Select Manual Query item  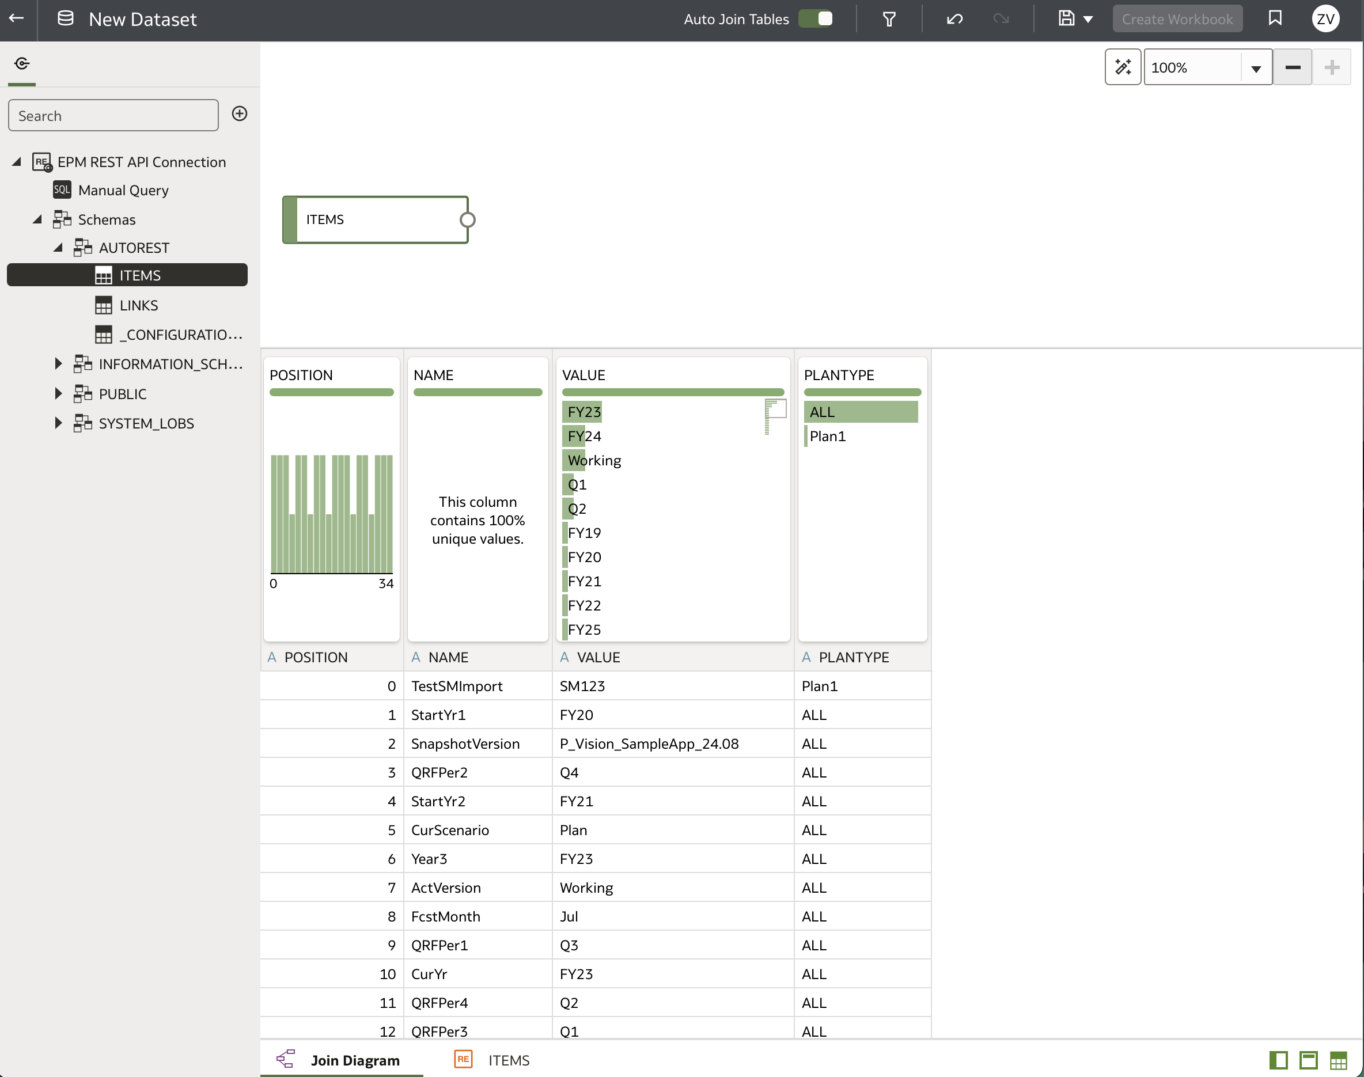pos(123,190)
